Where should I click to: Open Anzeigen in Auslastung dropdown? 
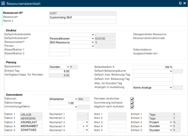(171, 88)
